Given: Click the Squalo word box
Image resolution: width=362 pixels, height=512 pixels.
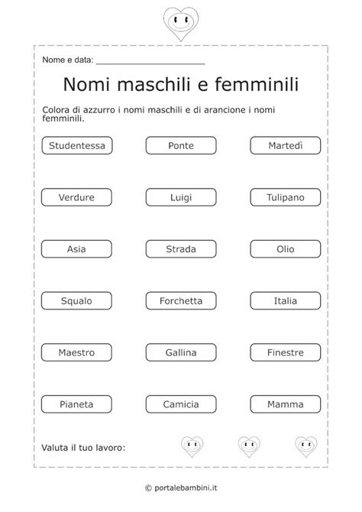Looking at the screenshot, I should [76, 301].
